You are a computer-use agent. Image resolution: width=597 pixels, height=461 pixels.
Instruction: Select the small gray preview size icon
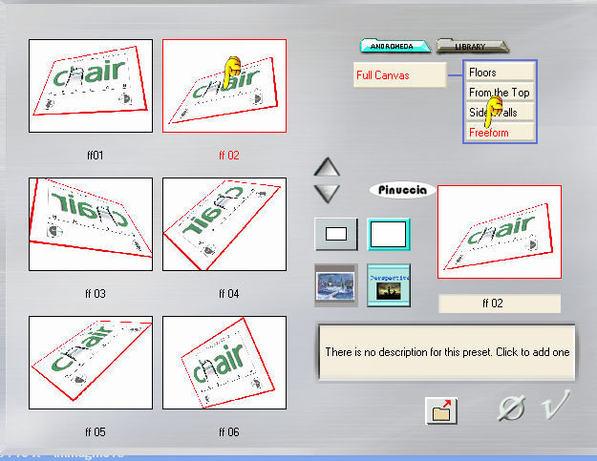[x=336, y=234]
